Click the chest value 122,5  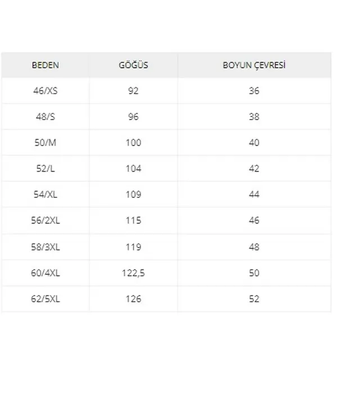pyautogui.click(x=133, y=273)
